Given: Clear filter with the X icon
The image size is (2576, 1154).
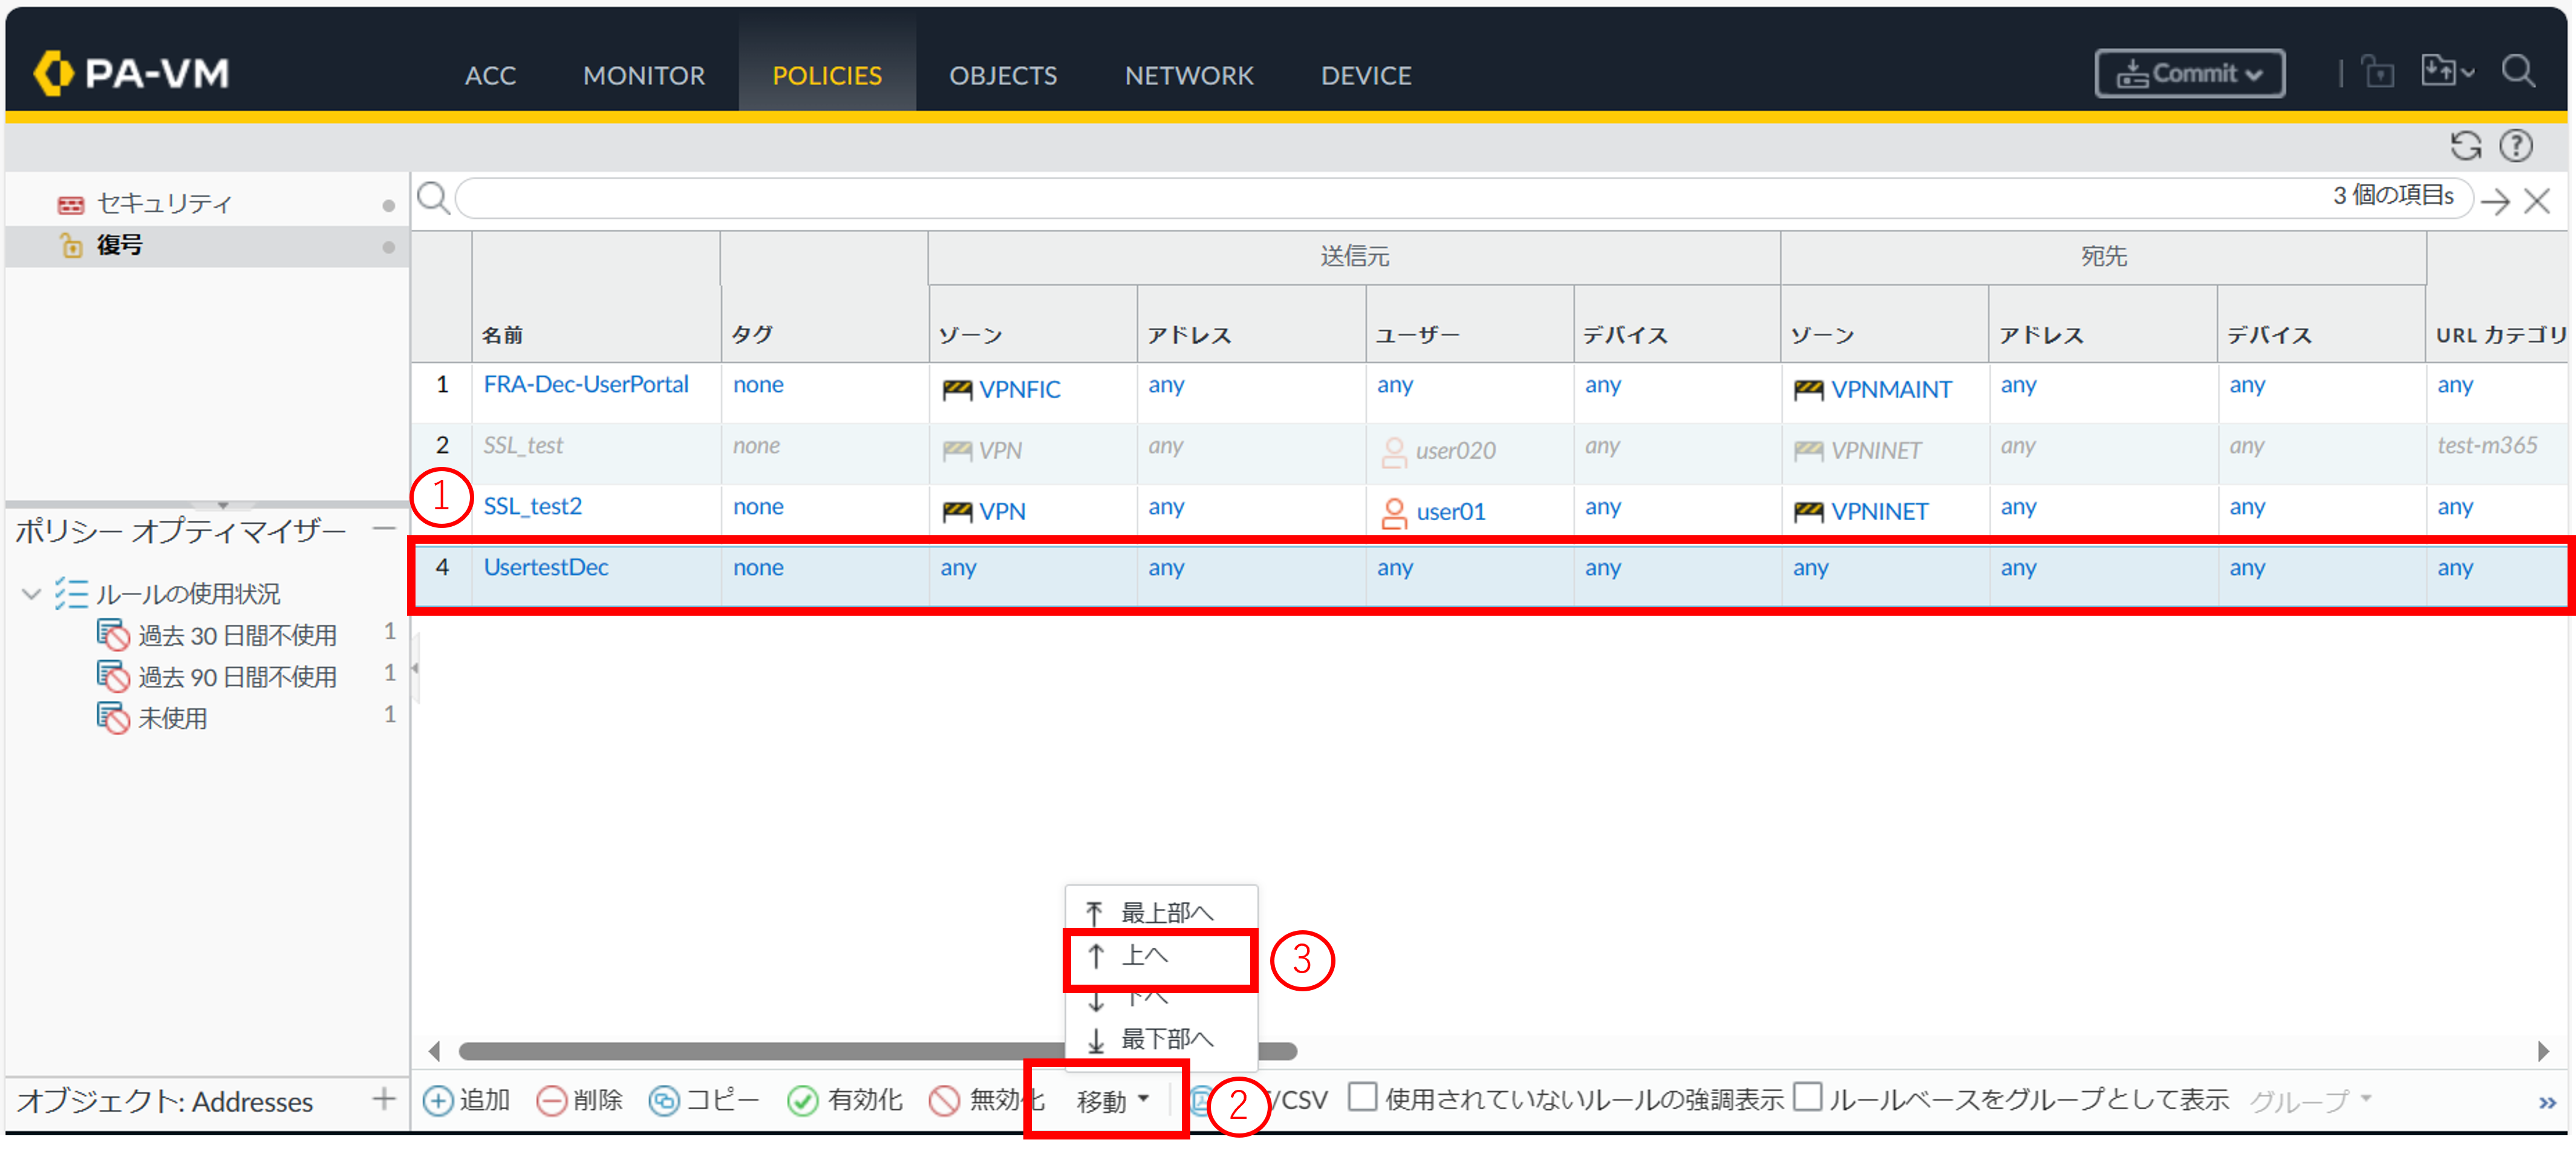Looking at the screenshot, I should click(2536, 201).
